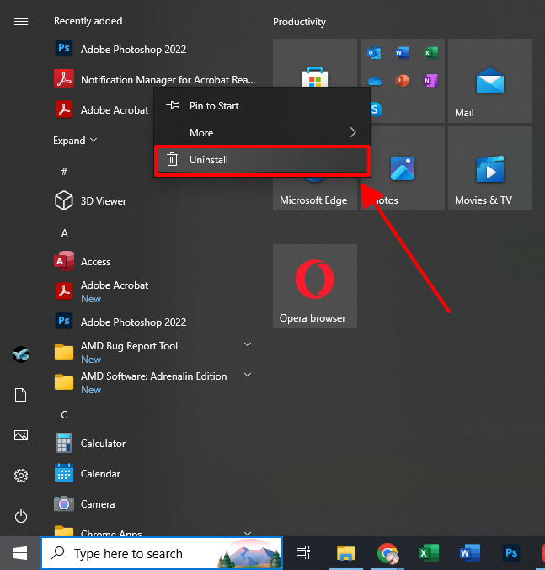
Task: Open 3D Viewer app
Action: pos(103,201)
